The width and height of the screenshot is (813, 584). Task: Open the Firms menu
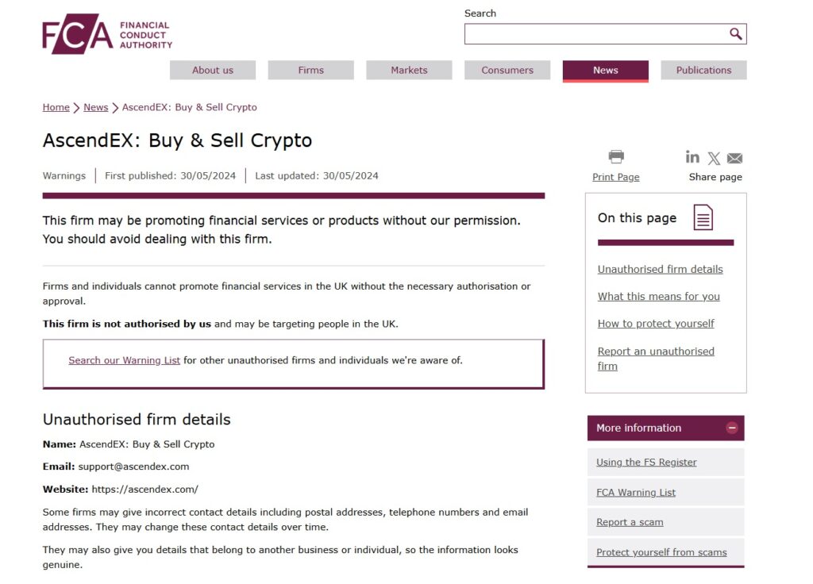(310, 70)
